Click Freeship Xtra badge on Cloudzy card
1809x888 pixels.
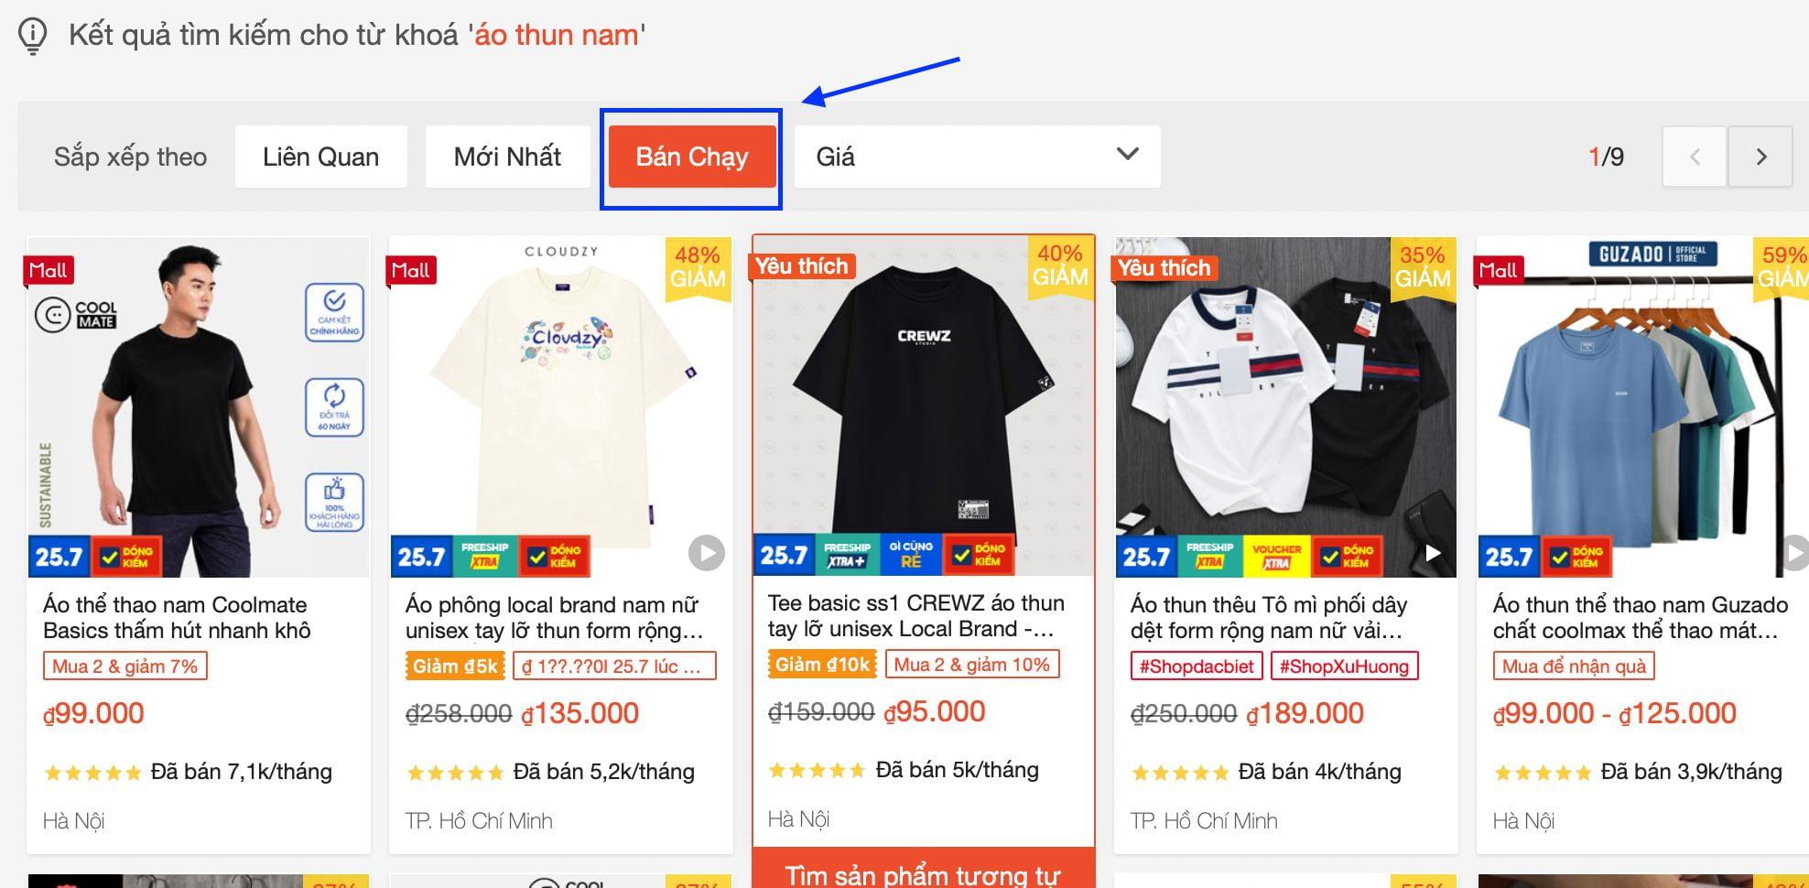[x=485, y=557]
